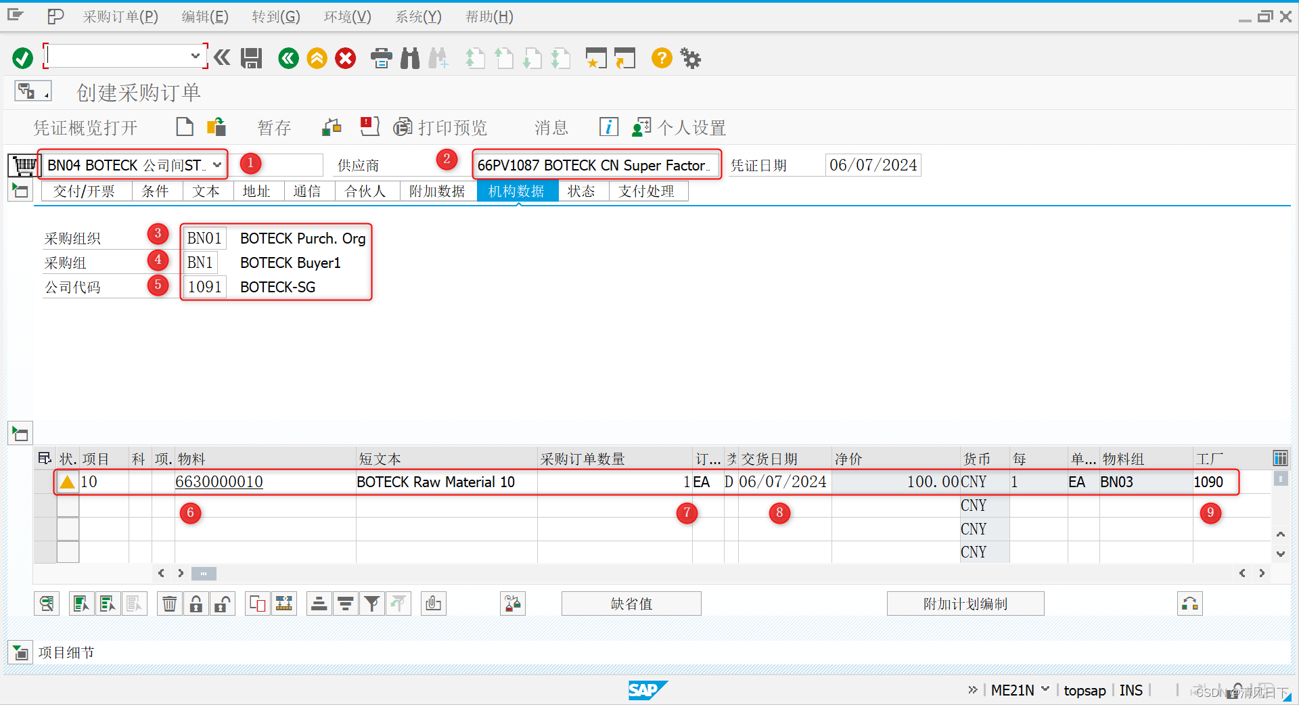Open the ME21N transaction dropdown in status bar
Viewport: 1299px width, 705px height.
pyautogui.click(x=1045, y=689)
